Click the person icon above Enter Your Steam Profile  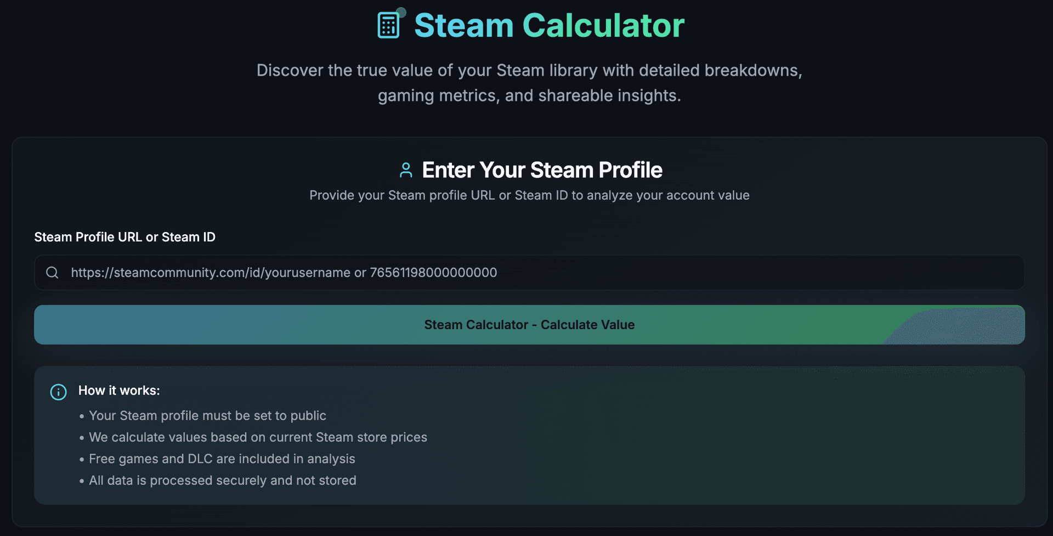point(406,170)
